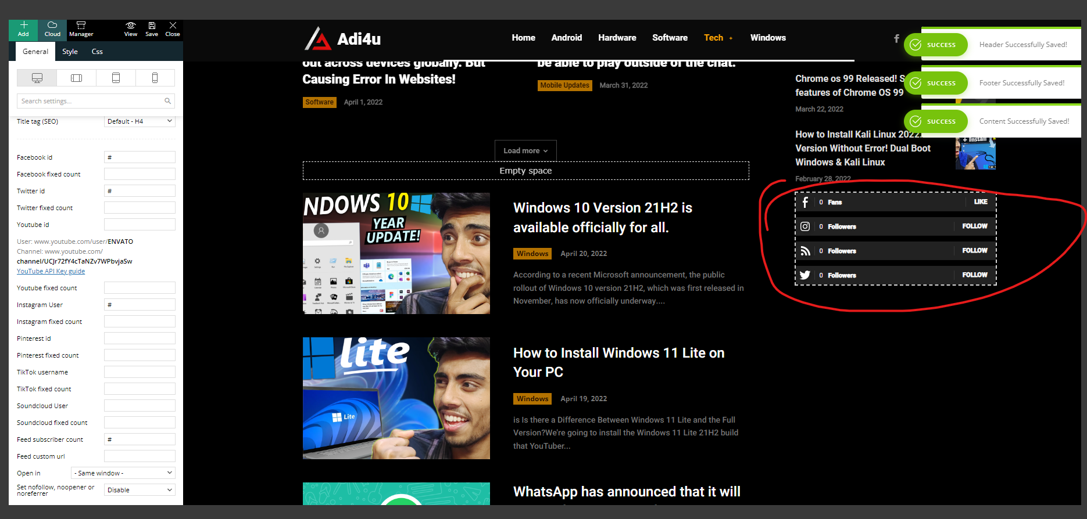Image resolution: width=1087 pixels, height=519 pixels.
Task: Click the Instagram icon in social counter
Action: pyautogui.click(x=805, y=226)
